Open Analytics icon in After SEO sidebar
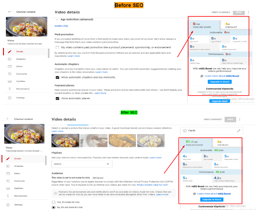262x219 pixels. [x=8, y=166]
